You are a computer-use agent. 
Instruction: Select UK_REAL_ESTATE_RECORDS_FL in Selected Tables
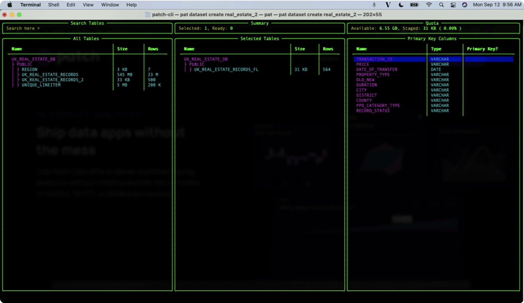226,69
